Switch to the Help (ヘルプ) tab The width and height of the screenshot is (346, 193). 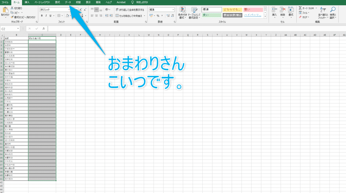click(x=109, y=2)
